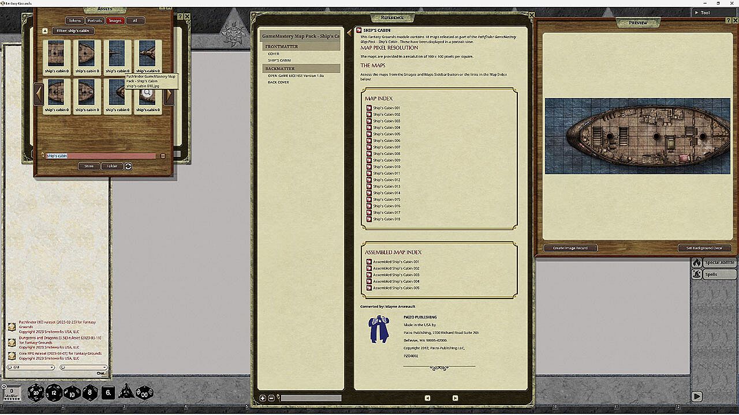Go to previous page of asset thumbnails

point(39,93)
